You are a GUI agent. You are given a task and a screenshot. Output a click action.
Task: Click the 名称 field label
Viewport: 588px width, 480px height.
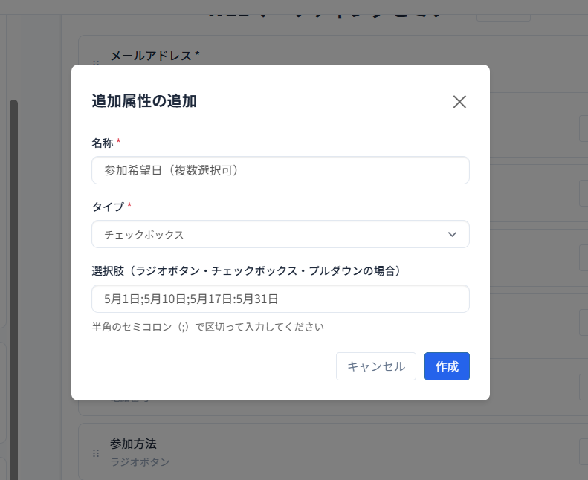[102, 142]
